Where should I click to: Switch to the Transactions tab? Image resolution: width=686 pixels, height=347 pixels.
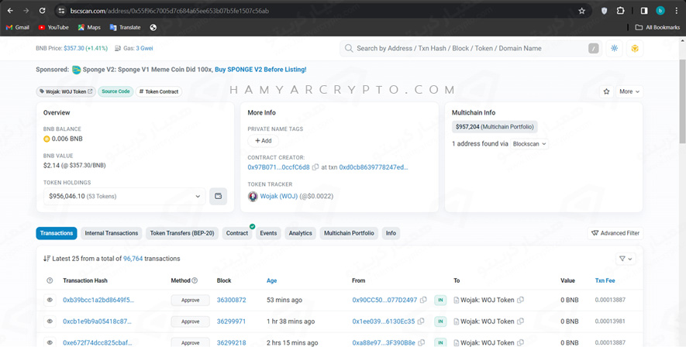pyautogui.click(x=57, y=233)
